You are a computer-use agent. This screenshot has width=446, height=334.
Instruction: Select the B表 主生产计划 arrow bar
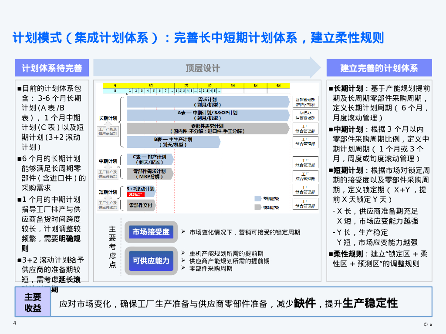point(173,142)
